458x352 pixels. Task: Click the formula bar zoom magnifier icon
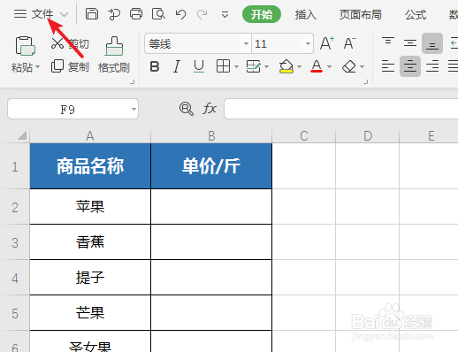tap(187, 109)
